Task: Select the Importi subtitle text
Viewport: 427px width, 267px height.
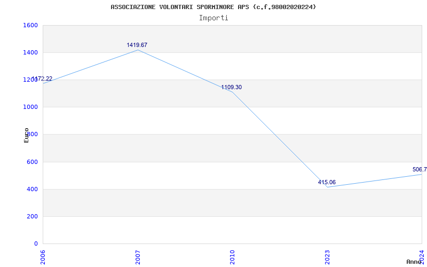Action: (x=213, y=18)
